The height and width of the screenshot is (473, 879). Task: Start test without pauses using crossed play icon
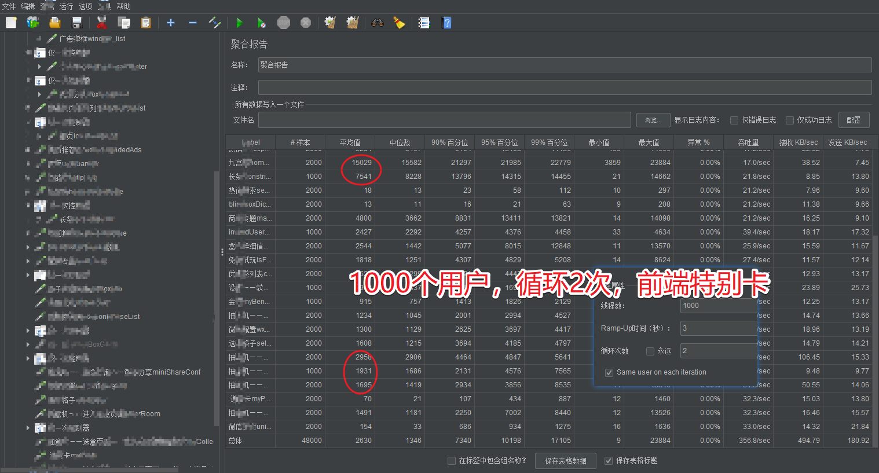261,23
